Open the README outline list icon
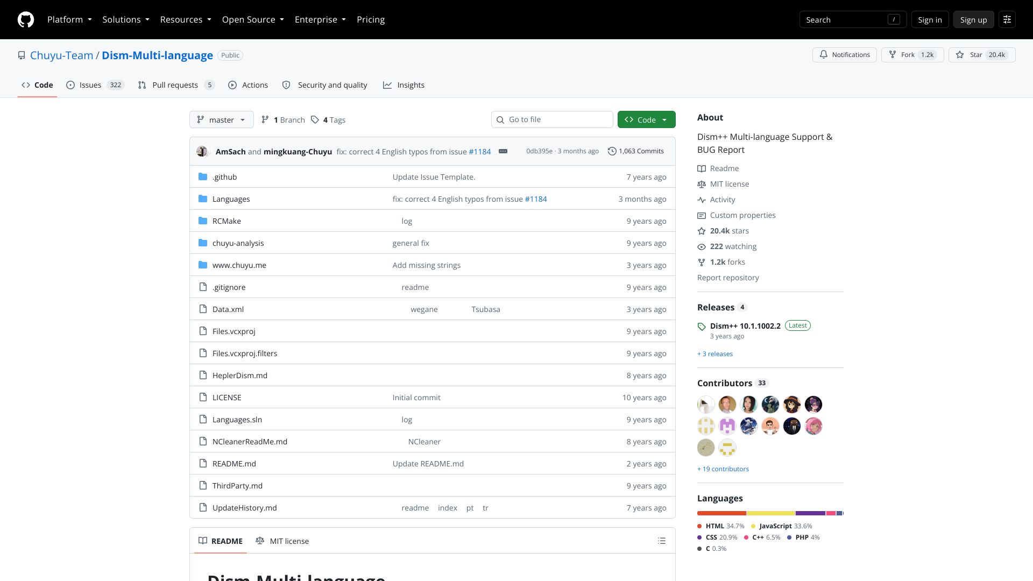 [x=662, y=541]
